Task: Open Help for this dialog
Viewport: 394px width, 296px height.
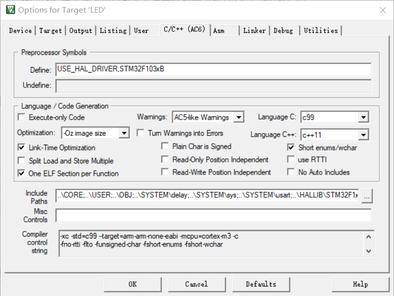Action: [360, 284]
